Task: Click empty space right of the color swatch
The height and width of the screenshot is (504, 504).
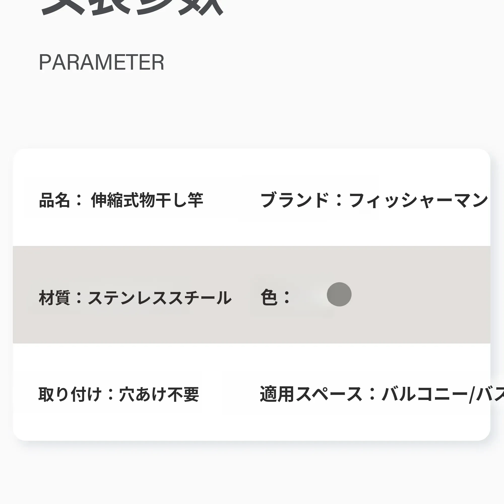Action: coord(417,295)
